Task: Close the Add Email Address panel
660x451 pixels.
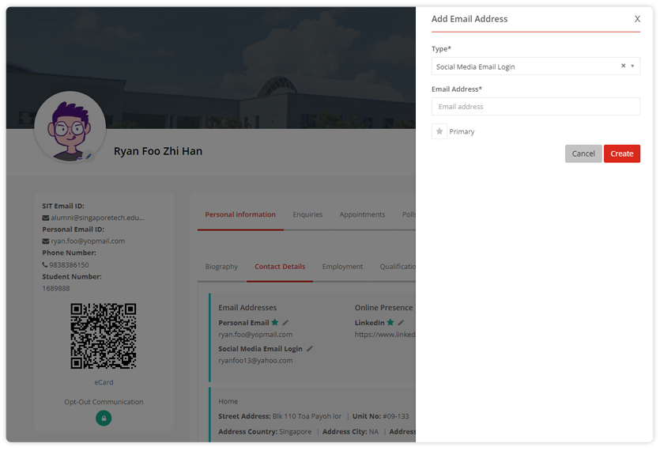Action: click(x=637, y=19)
